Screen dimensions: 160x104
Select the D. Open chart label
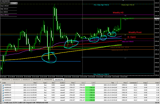132,37
